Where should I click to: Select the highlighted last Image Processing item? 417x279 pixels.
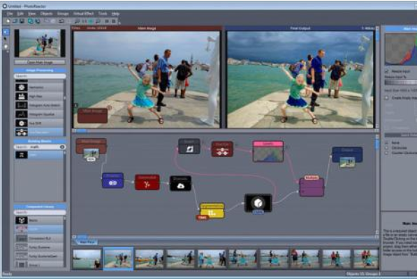tap(39, 132)
